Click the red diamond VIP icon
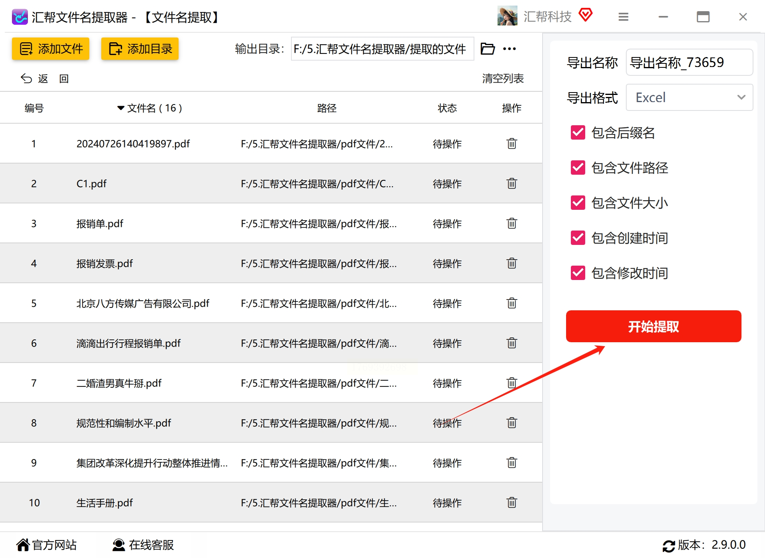The image size is (765, 558). tap(586, 15)
